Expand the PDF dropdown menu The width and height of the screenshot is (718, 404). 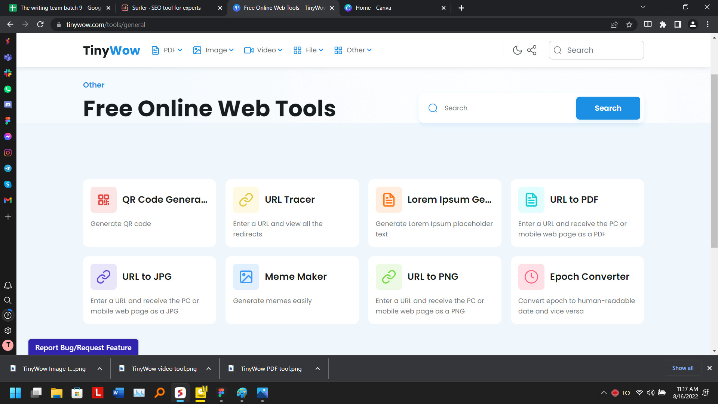click(x=167, y=50)
